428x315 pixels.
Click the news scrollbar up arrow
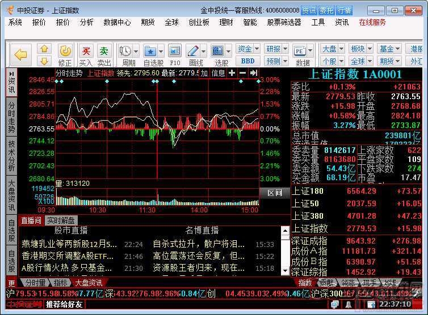285,231
